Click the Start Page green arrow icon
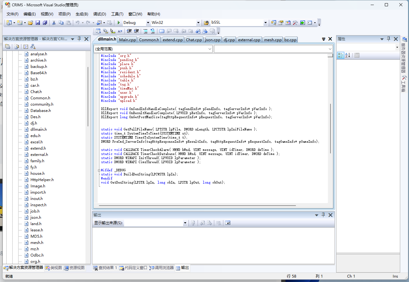 pyautogui.click(x=303, y=23)
